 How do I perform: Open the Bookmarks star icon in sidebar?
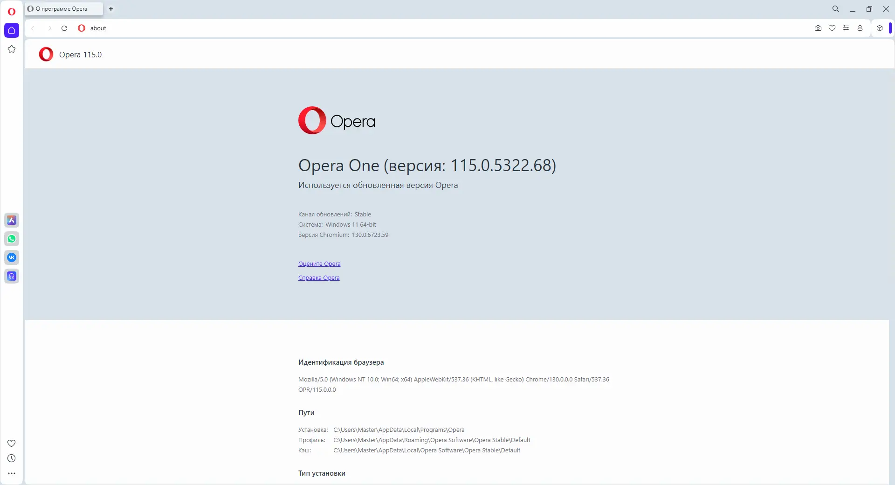(x=12, y=49)
